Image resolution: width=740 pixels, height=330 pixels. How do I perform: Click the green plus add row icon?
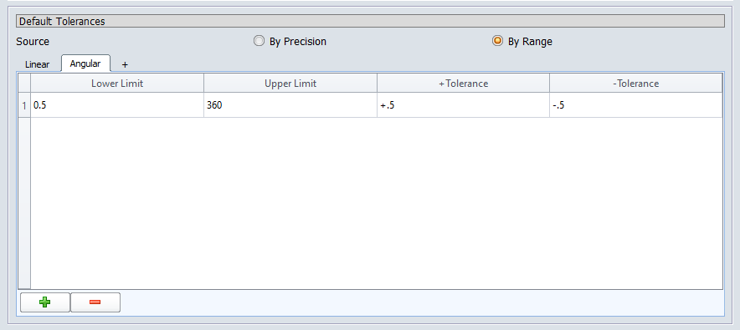[45, 302]
